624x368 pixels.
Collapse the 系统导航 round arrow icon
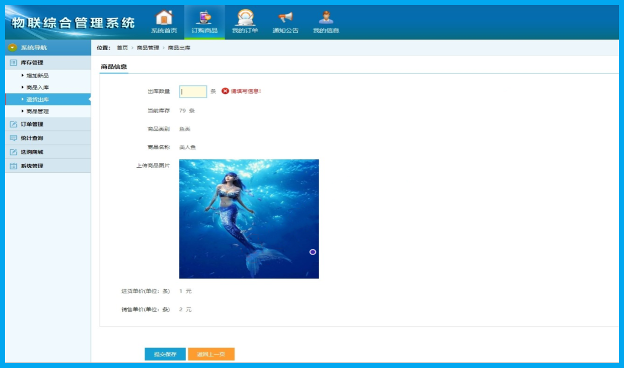tap(13, 48)
